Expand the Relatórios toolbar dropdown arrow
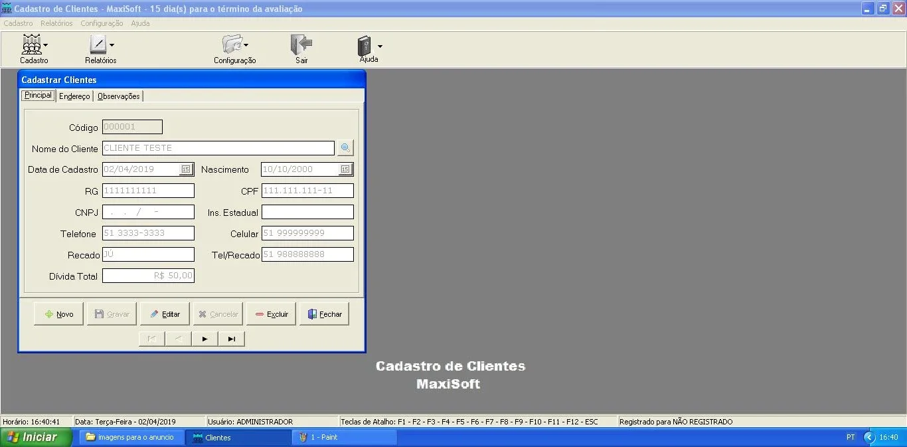The image size is (907, 447). pos(112,45)
